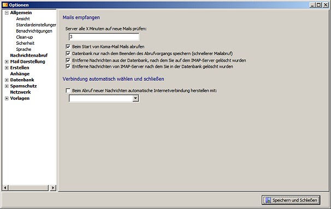Select the Spamschutz label
Screen dimensions: 331x209
tap(23, 86)
